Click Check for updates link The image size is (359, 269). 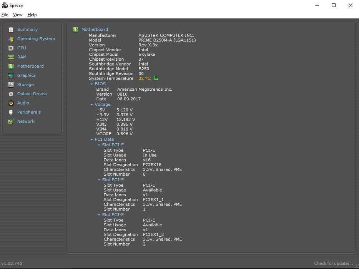[333, 264]
